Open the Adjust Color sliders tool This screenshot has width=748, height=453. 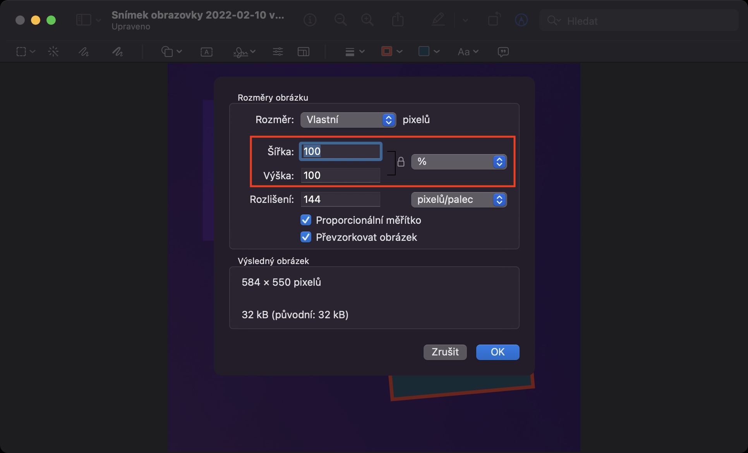278,51
